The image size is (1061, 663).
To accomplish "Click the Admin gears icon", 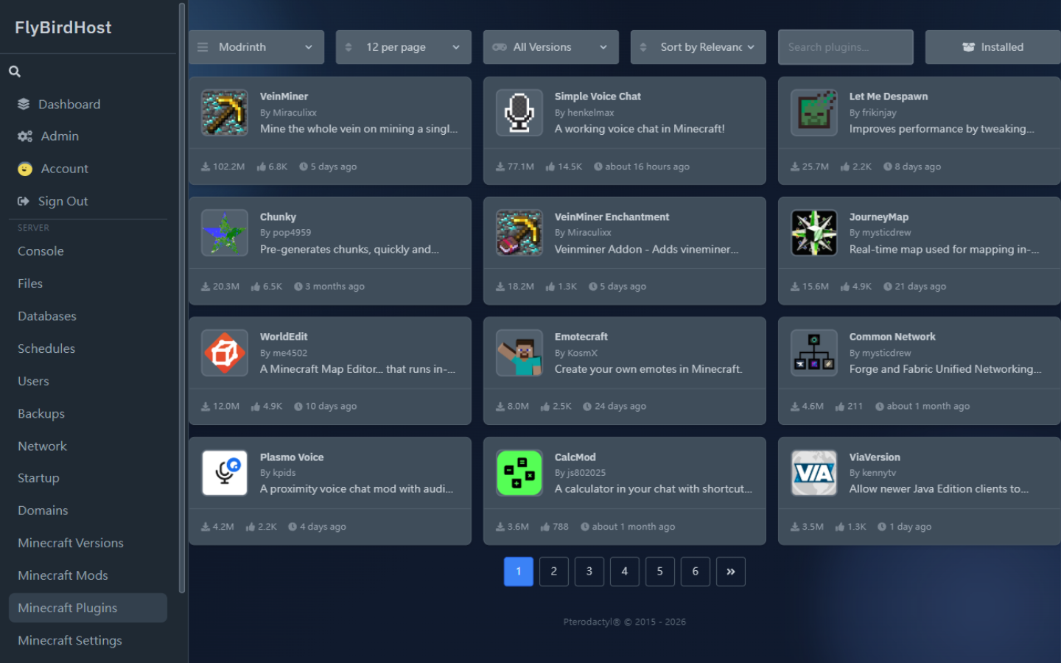I will click(x=25, y=136).
